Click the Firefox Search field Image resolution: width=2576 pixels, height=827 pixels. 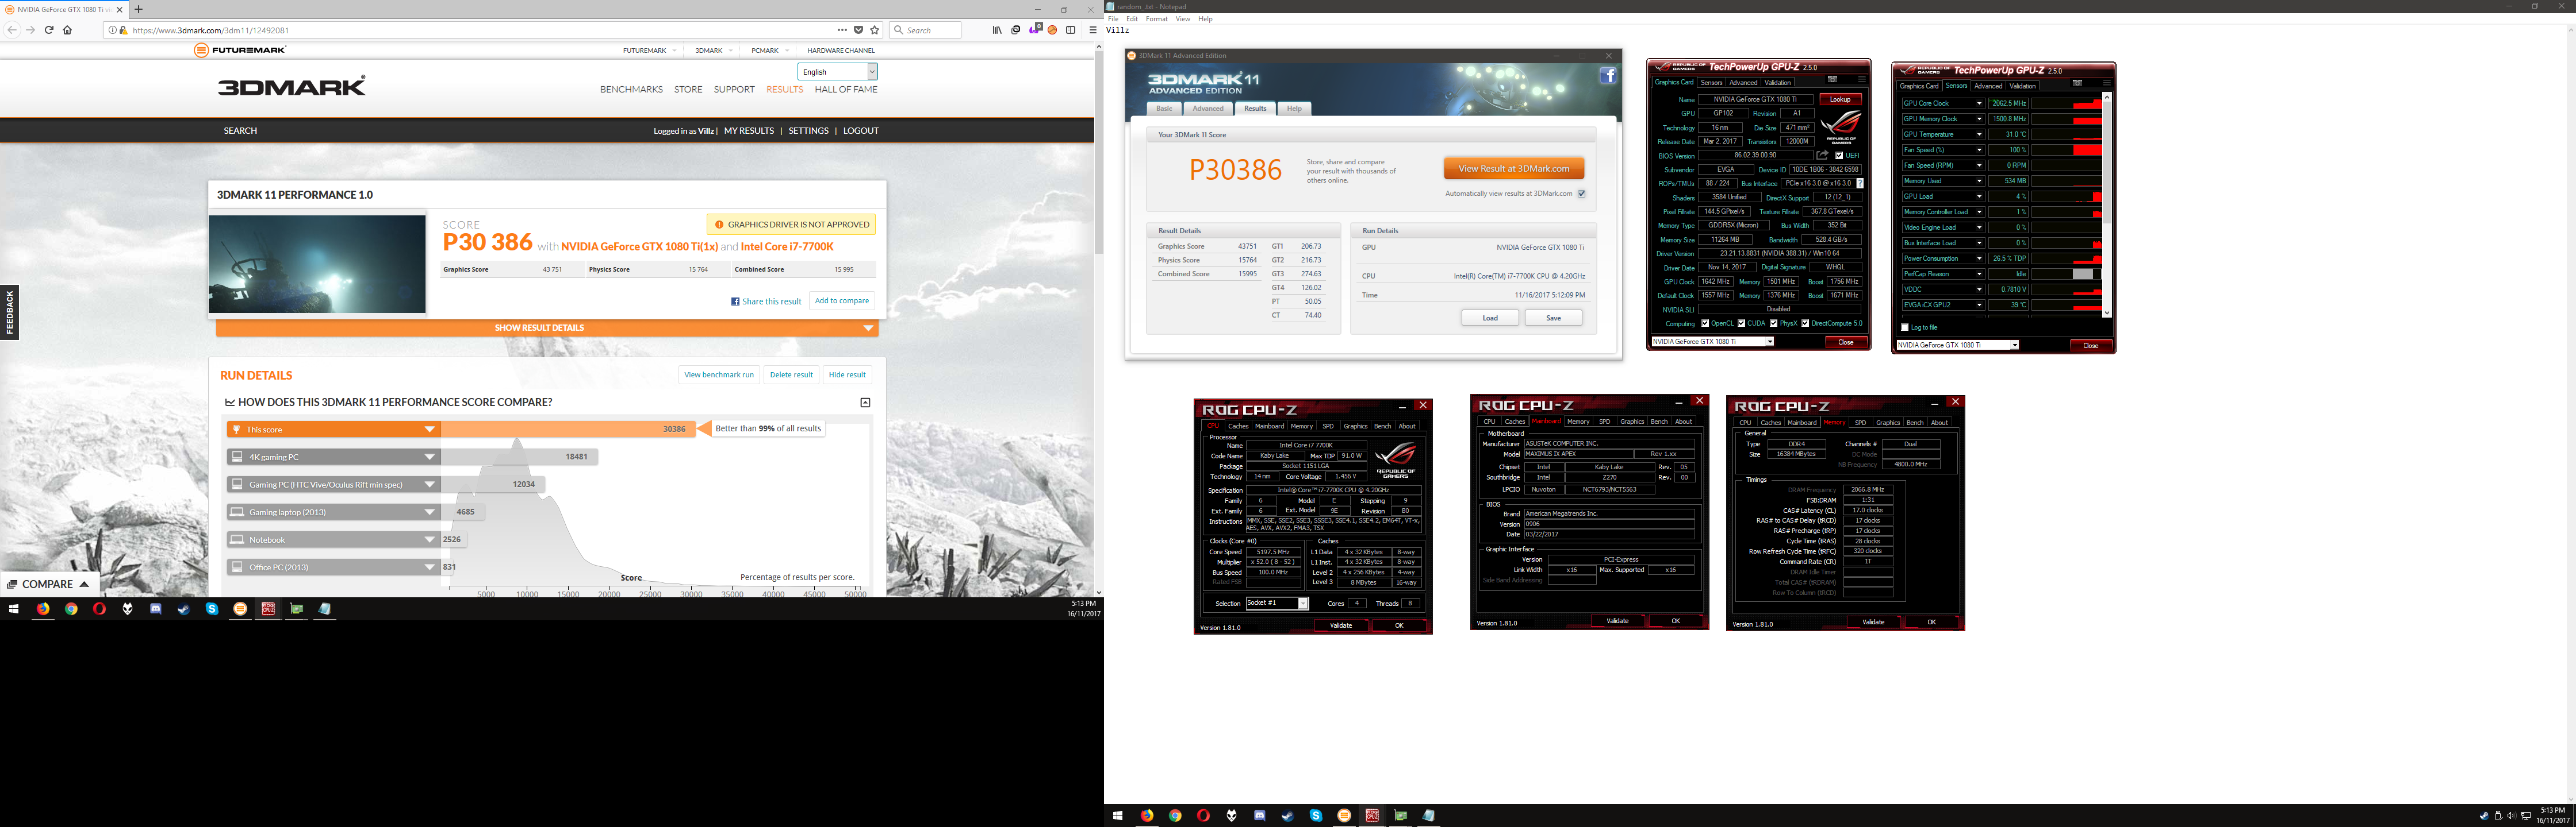pos(925,30)
